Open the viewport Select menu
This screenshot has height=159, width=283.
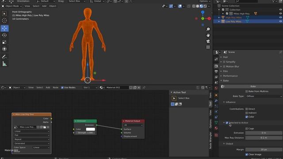(x=36, y=6)
